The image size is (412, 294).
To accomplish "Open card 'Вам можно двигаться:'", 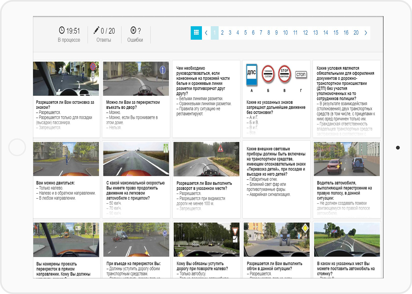I will (67, 179).
